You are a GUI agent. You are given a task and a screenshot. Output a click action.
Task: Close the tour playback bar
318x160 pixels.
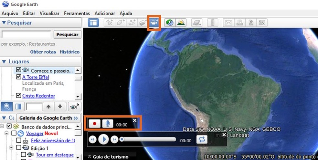[x=224, y=135]
